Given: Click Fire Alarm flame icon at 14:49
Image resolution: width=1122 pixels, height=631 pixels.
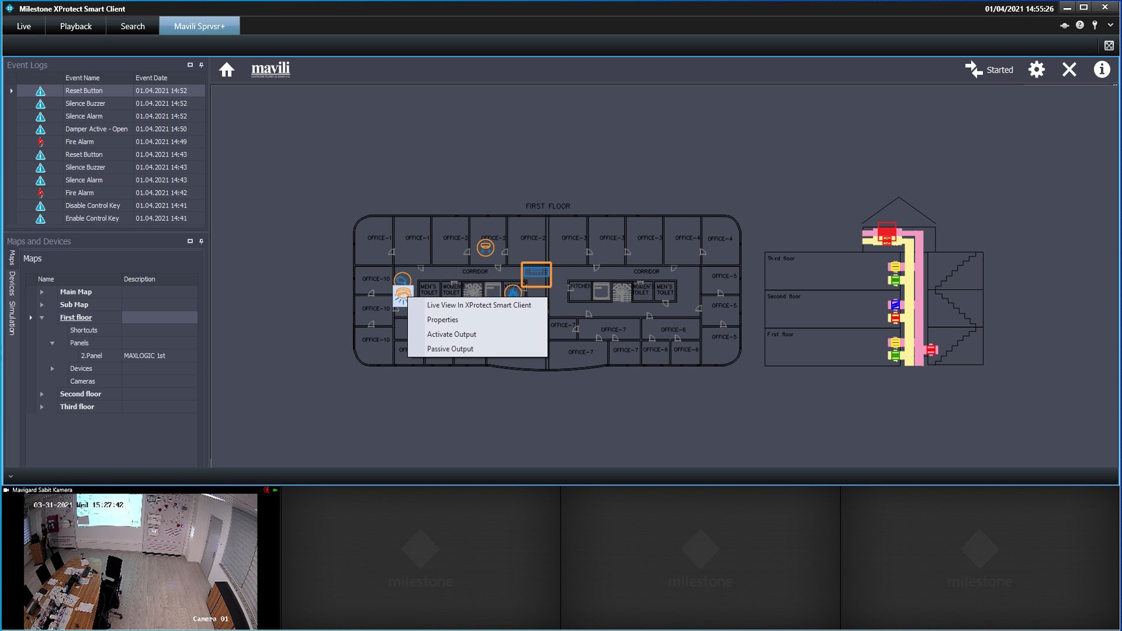Looking at the screenshot, I should pyautogui.click(x=40, y=142).
